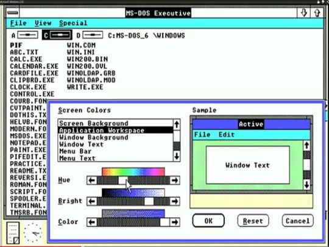Click Hue scrollbar left arrow

pos(92,181)
